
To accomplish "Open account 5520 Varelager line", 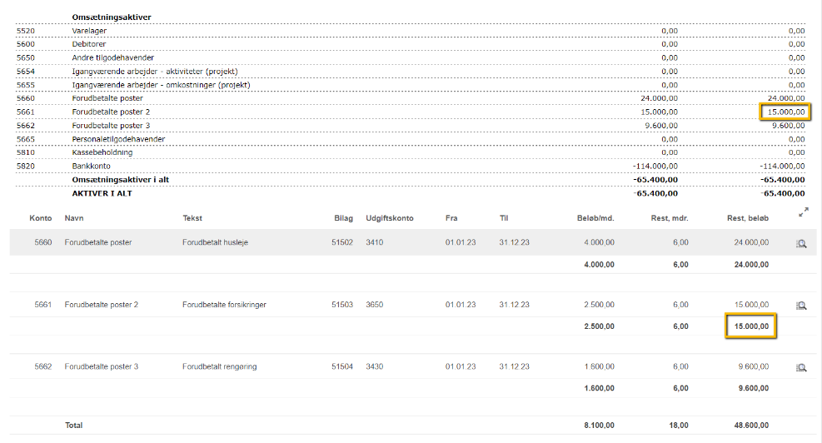I will point(89,31).
